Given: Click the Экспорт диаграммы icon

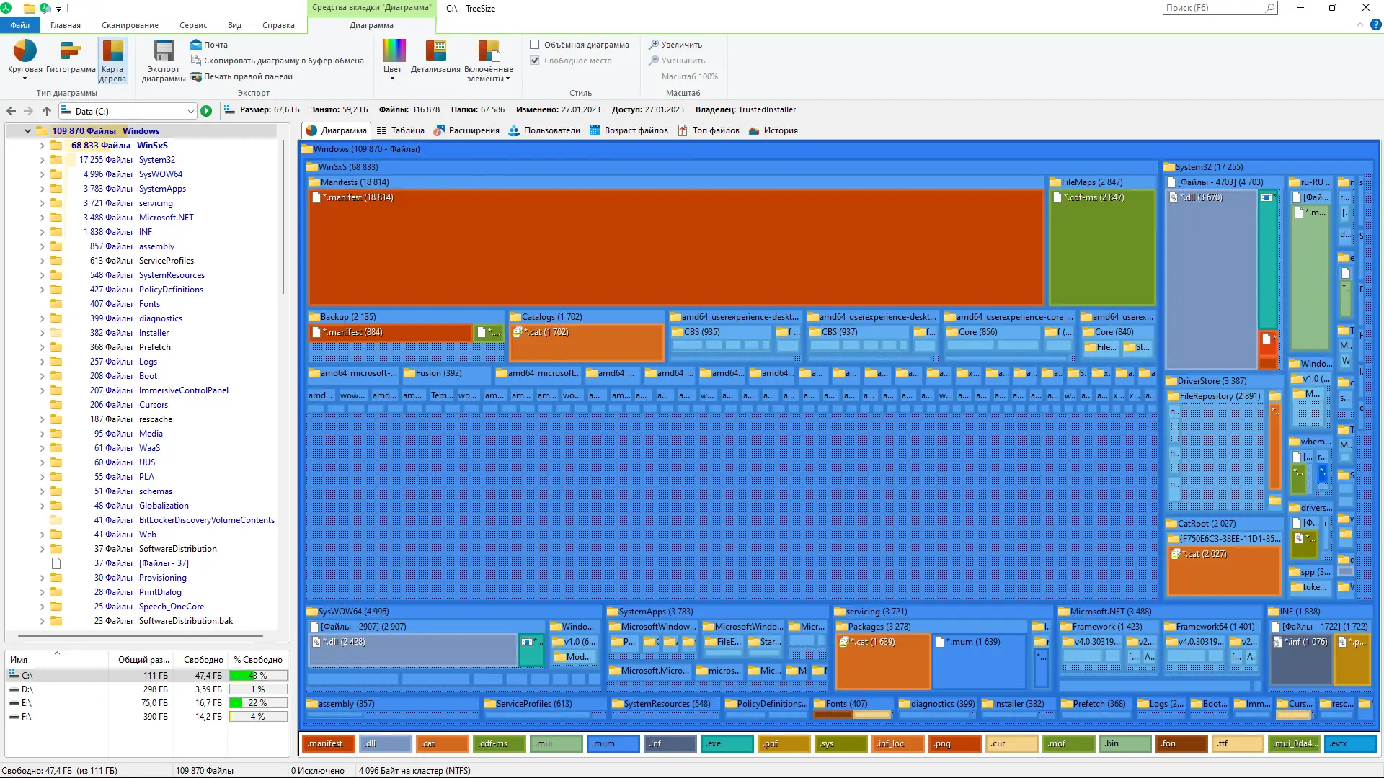Looking at the screenshot, I should 164,52.
